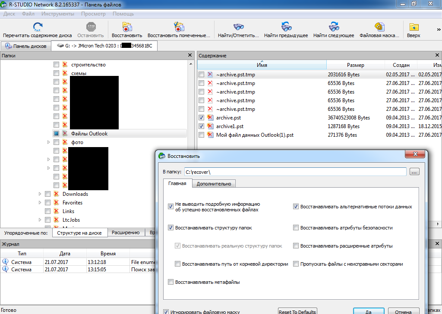Click deleted folder icon next to строительство
442x314 pixels.
(65, 65)
